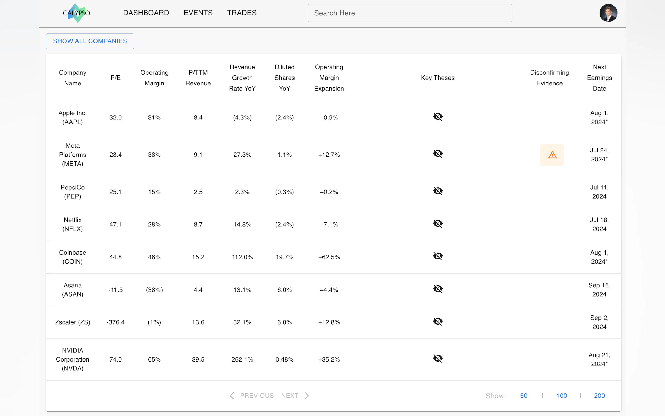Screen dimensions: 665x416
Task: Set page size to 200
Action: click(x=599, y=396)
